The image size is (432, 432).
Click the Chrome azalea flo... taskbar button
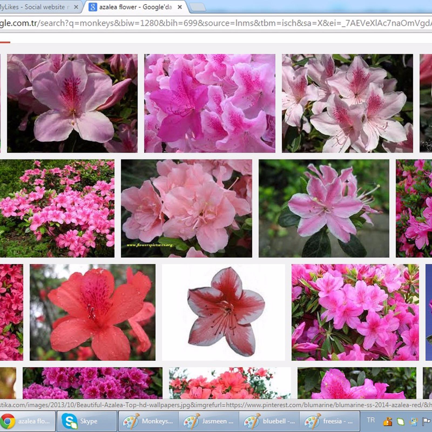[28, 421]
